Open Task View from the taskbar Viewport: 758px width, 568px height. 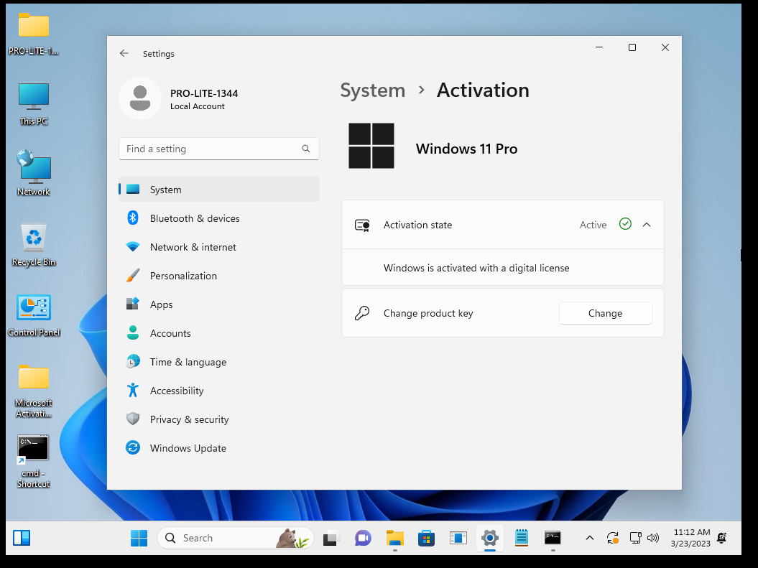(x=331, y=538)
